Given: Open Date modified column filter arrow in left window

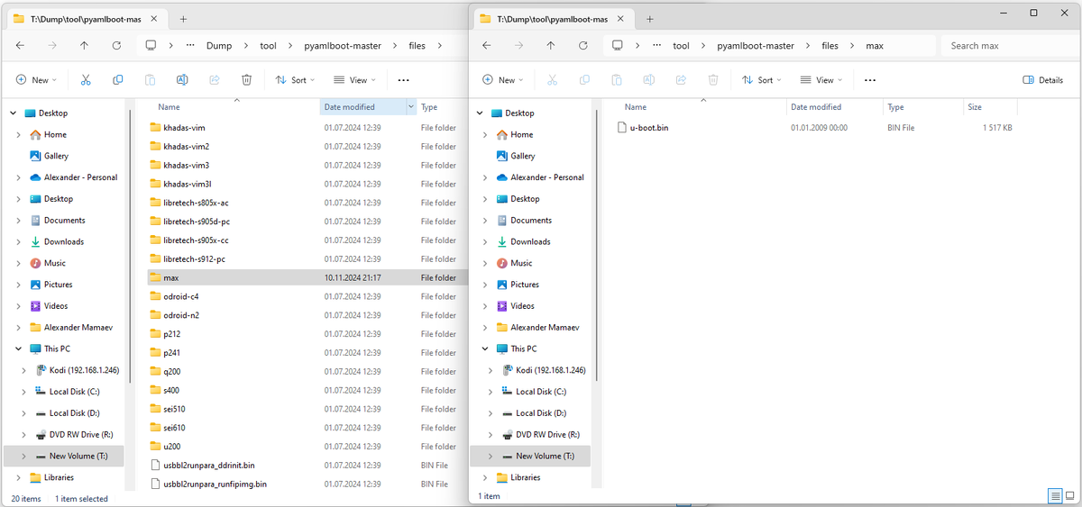Looking at the screenshot, I should [x=411, y=107].
